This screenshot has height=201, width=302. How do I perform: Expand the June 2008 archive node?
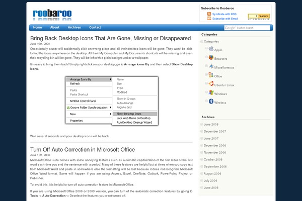202,124
